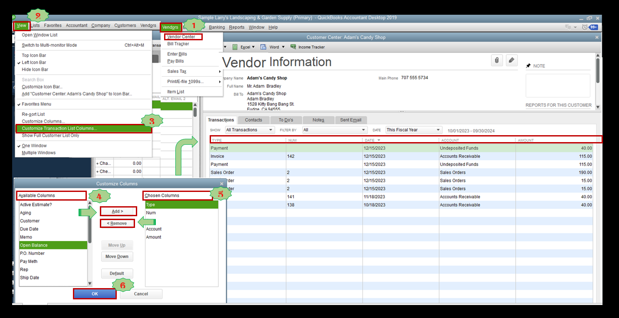Expand the Filter By dropdown

click(334, 130)
